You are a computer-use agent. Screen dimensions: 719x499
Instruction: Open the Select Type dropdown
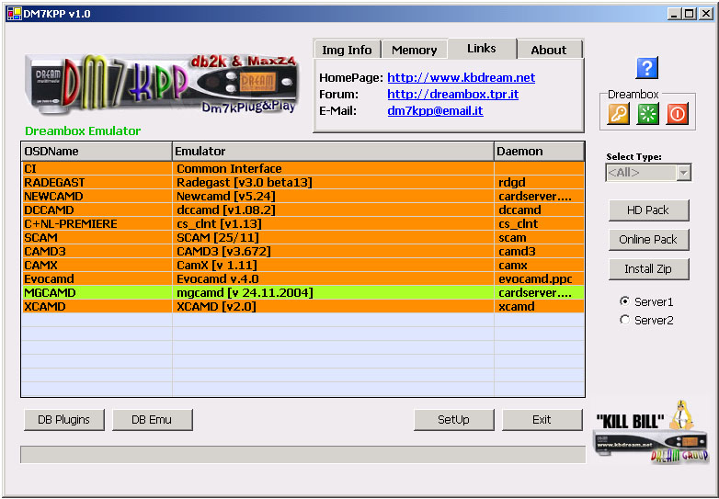(684, 173)
